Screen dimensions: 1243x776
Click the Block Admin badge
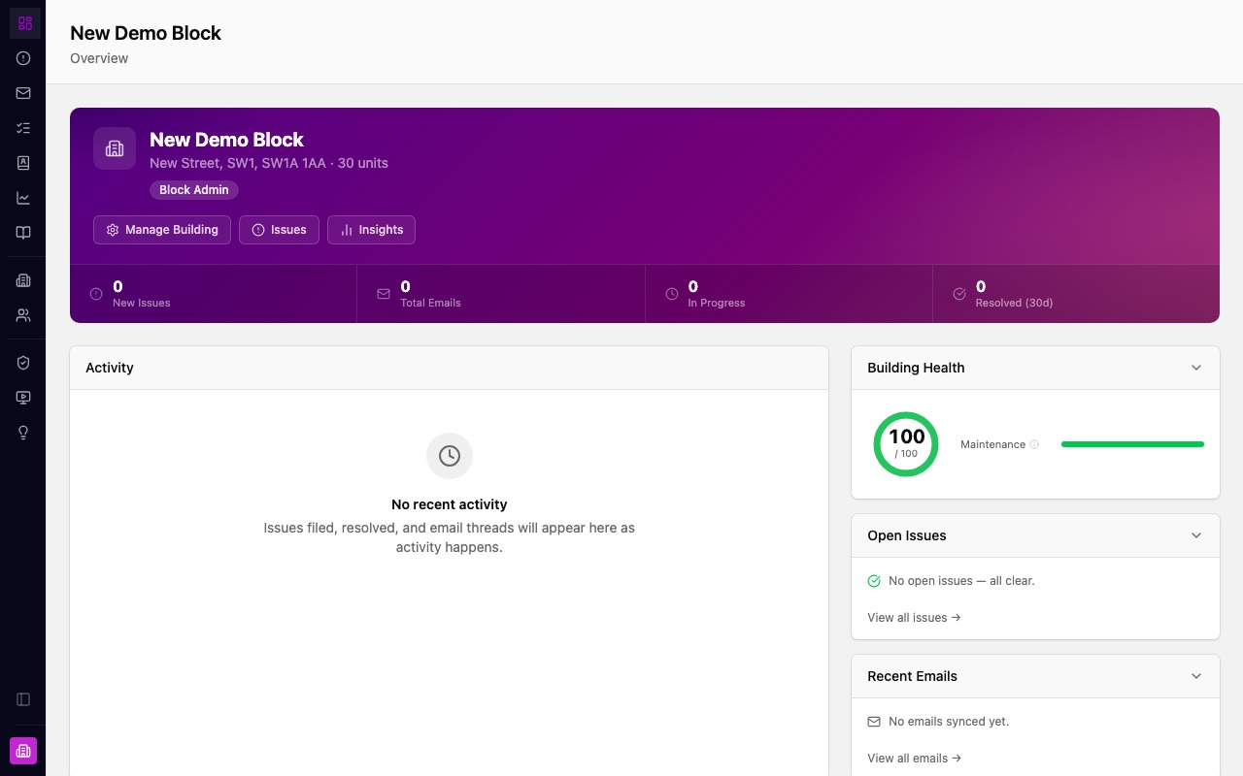click(x=194, y=190)
